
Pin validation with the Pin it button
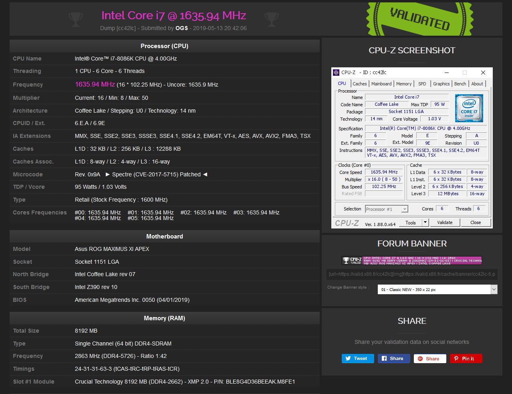point(466,358)
